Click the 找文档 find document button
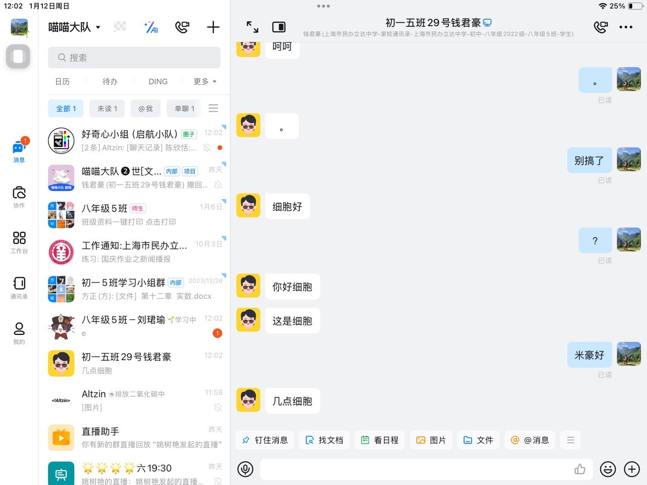Image resolution: width=647 pixels, height=485 pixels. coord(325,440)
